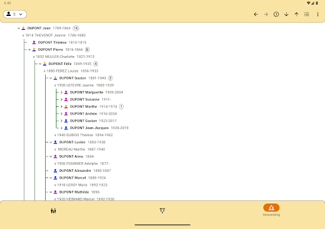This screenshot has height=229, width=325.
Task: Select spouse row THEVENOT Jeanne 1786-1880
Action: coord(54,36)
